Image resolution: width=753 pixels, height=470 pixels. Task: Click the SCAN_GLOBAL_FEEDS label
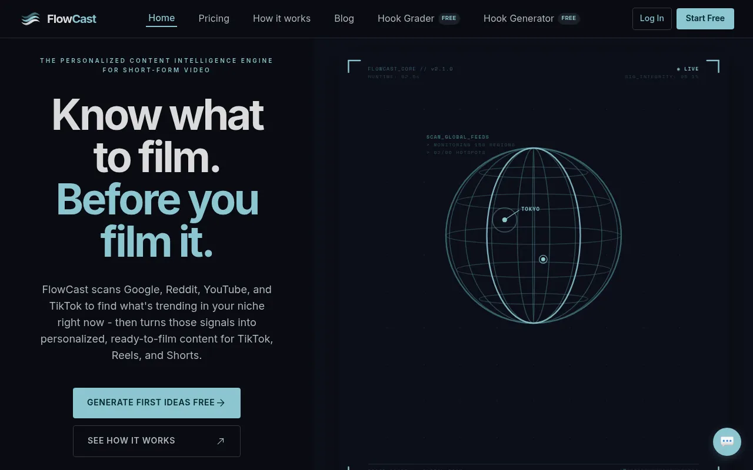[x=458, y=137]
